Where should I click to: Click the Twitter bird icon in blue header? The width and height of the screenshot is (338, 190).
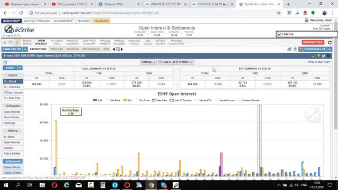point(323,56)
